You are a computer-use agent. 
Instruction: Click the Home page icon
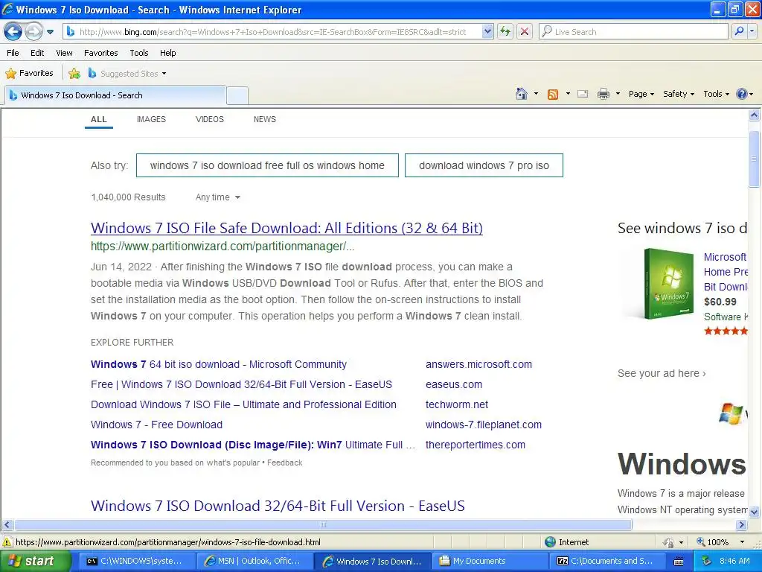click(522, 94)
